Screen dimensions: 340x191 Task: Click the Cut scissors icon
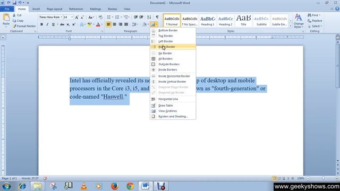tap(14, 15)
